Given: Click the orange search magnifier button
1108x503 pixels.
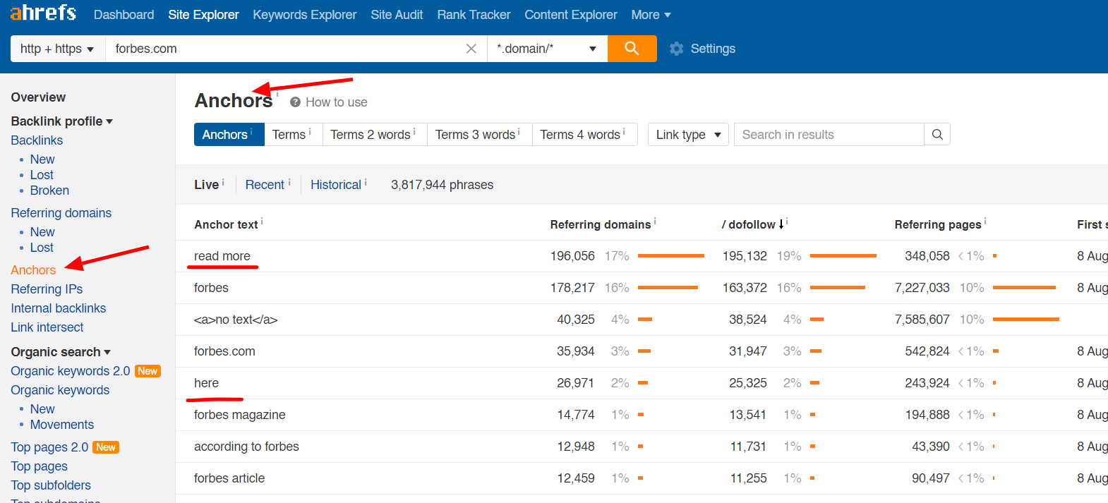Looking at the screenshot, I should (x=632, y=49).
